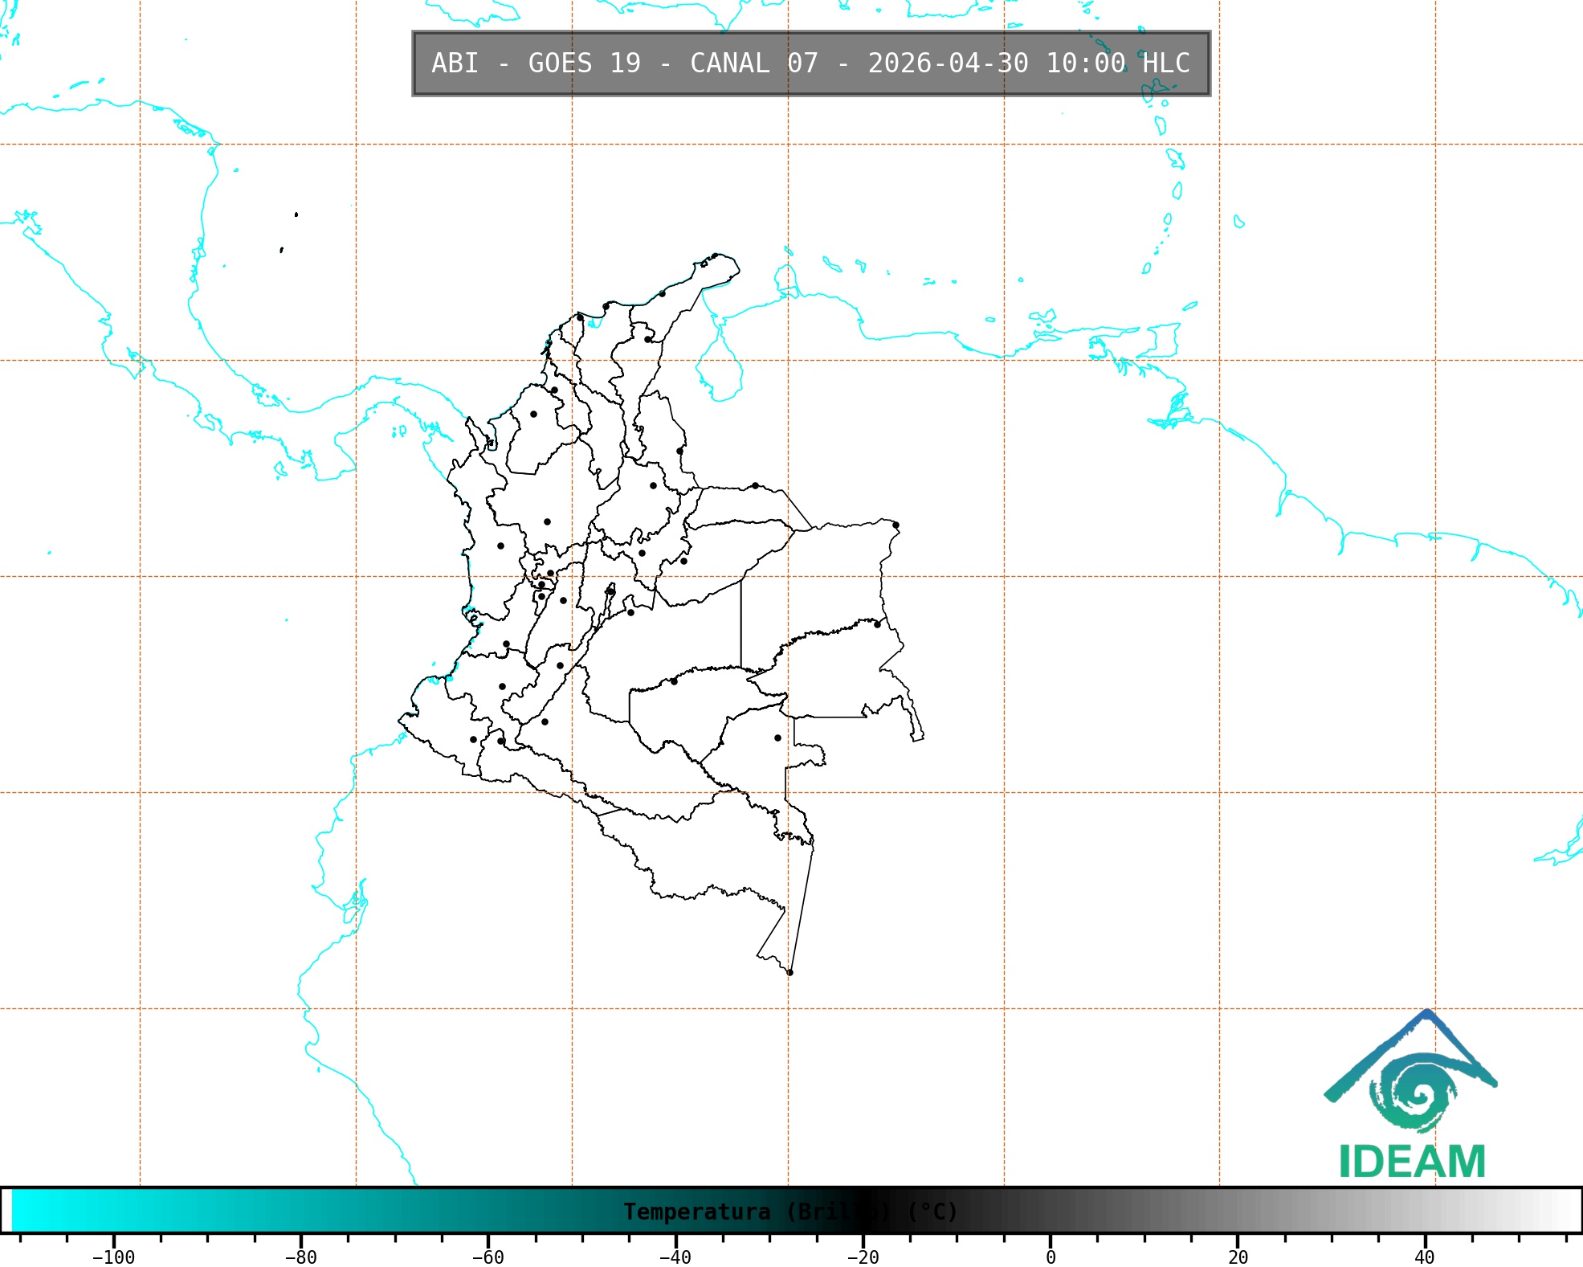Click the lower black island marker in the Caribbean
The width and height of the screenshot is (1583, 1267).
click(281, 250)
